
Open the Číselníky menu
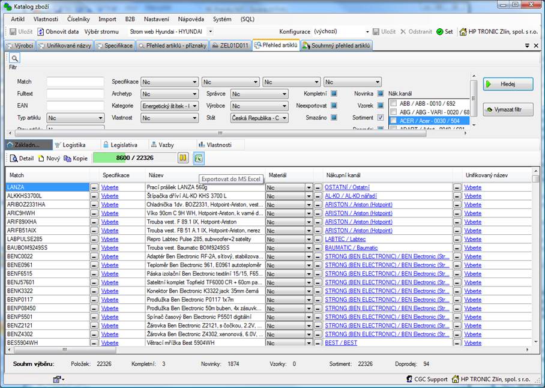(x=79, y=19)
